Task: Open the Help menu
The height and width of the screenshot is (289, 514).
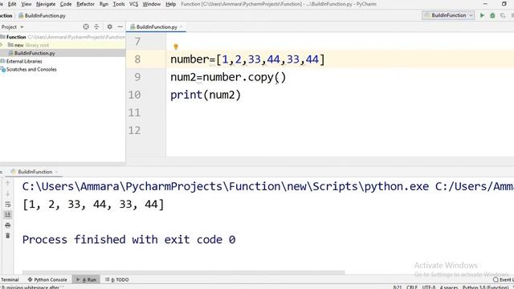Action: point(170,4)
